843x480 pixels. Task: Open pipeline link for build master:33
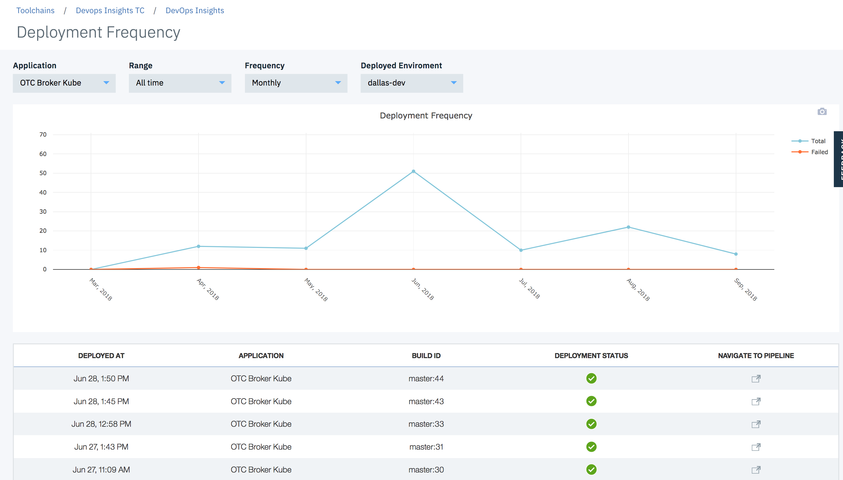tap(756, 424)
